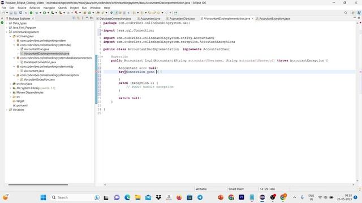The width and height of the screenshot is (362, 203).
Task: Open the Navigate menu
Action: 49,8
